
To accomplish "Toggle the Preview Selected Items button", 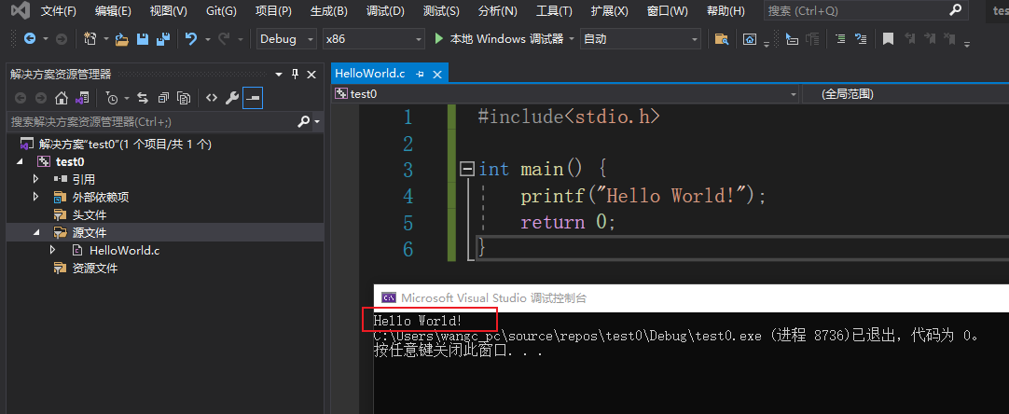I will coord(253,98).
